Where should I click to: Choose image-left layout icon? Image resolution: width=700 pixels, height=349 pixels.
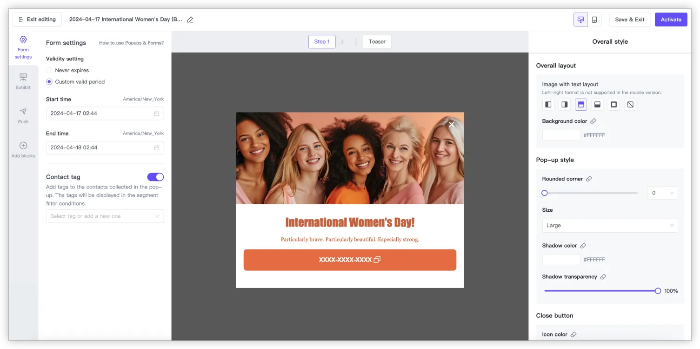coord(548,105)
